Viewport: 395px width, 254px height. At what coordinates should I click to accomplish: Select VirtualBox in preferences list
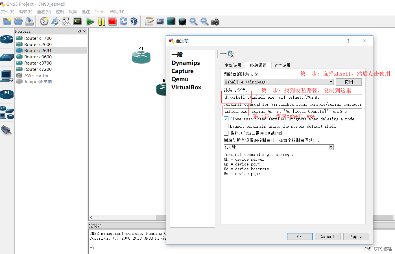[186, 87]
